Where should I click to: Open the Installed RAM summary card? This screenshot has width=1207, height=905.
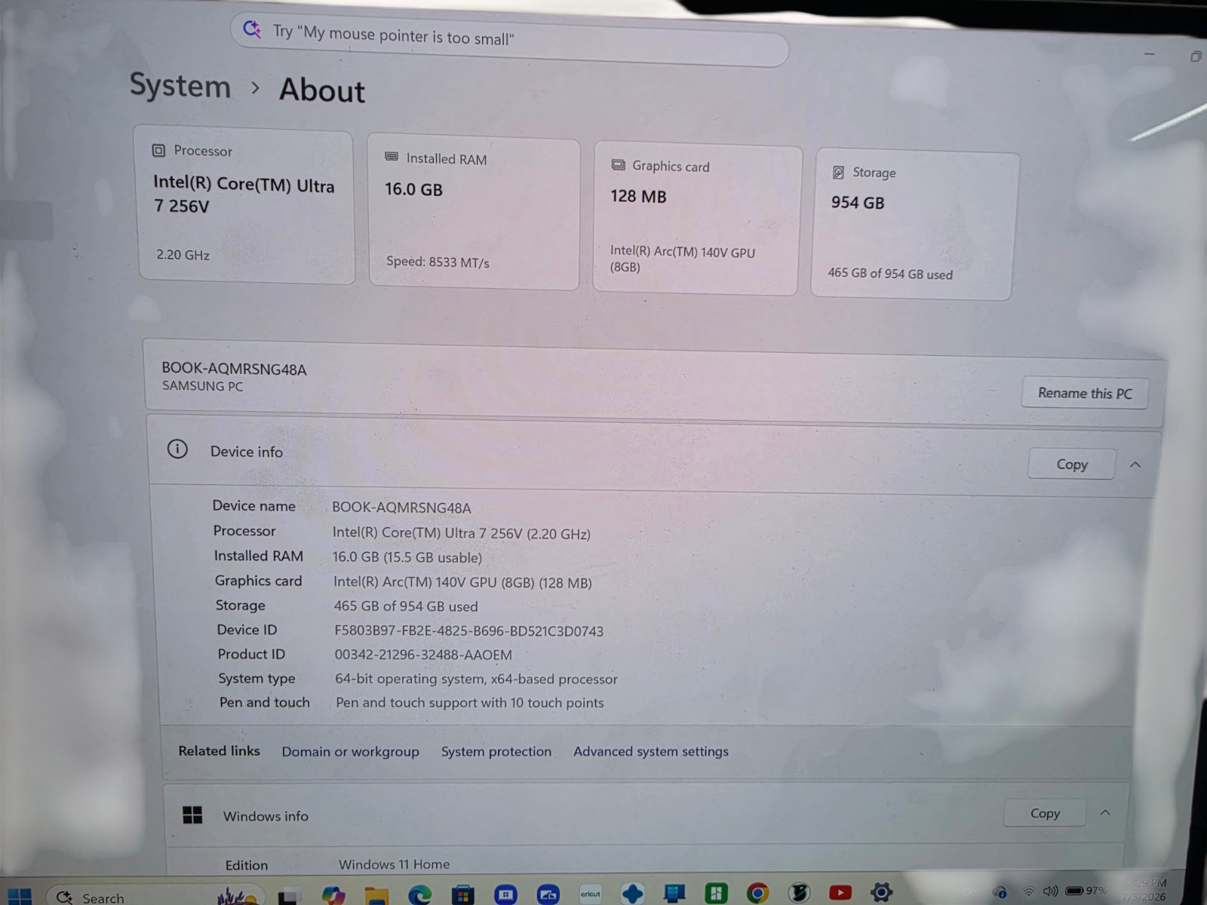pos(474,212)
